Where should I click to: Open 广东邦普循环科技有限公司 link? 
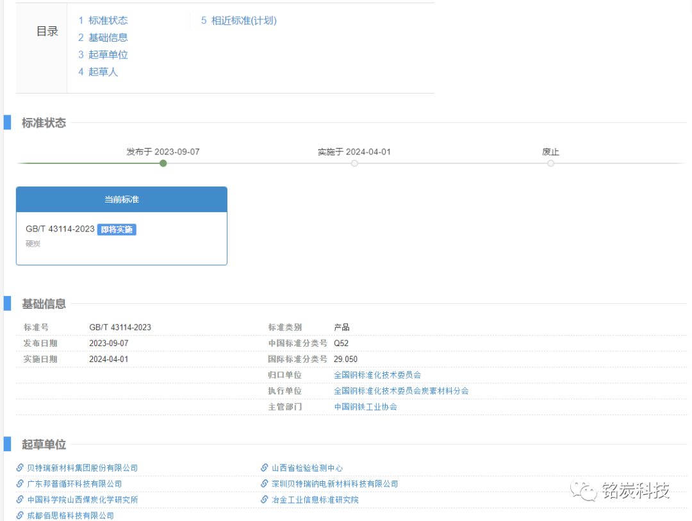pyautogui.click(x=74, y=484)
